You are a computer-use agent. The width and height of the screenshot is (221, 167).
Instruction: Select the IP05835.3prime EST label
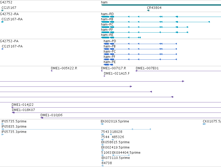pyautogui.click(x=14, y=127)
